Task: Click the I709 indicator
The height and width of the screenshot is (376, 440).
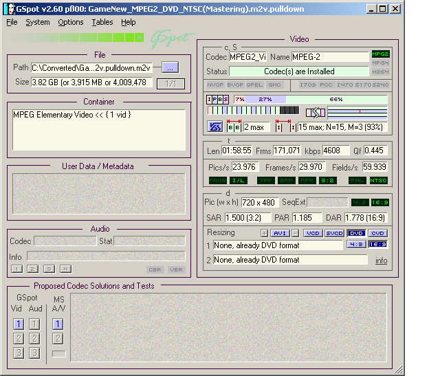Action: pos(308,85)
